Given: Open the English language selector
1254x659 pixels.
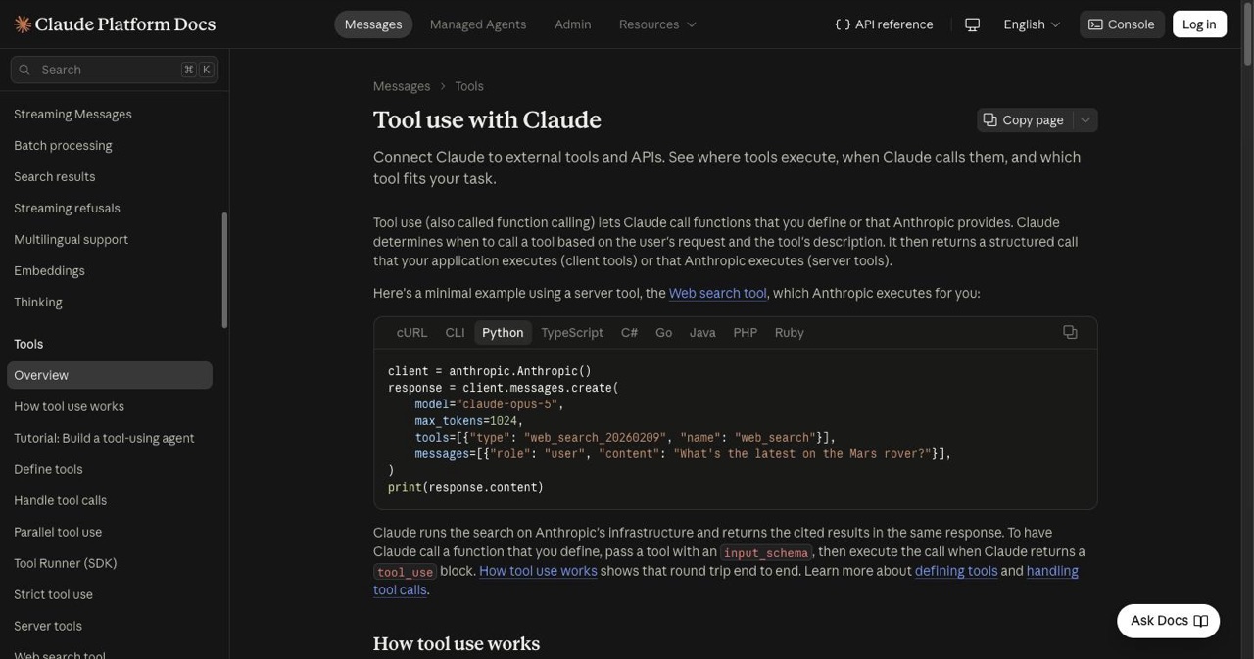Looking at the screenshot, I should click(1032, 24).
